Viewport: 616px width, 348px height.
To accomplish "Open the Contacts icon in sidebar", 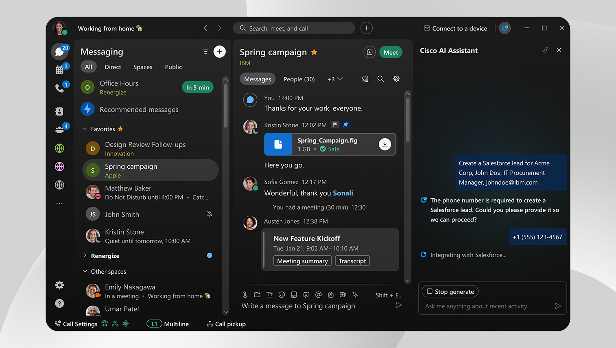I will pos(59,111).
